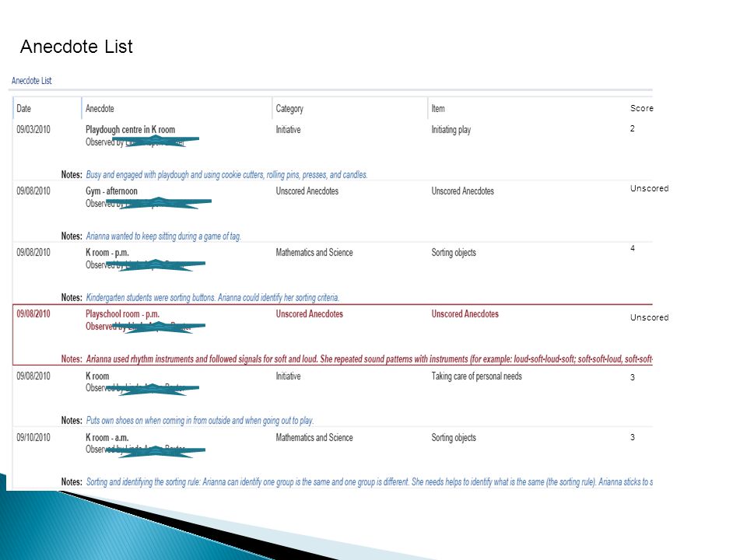This screenshot has width=747, height=560.
Task: Click the Anecdote List slide title
Action: (76, 47)
